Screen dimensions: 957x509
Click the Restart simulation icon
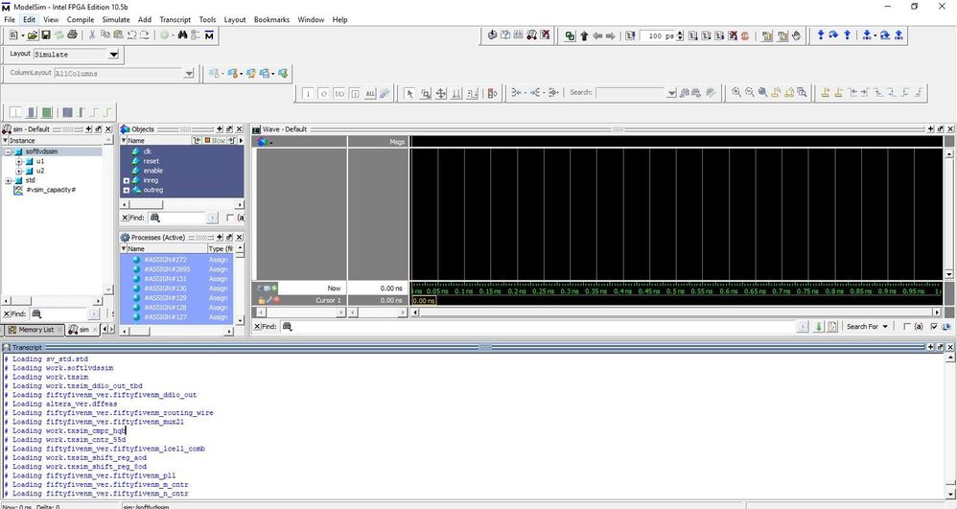[x=630, y=35]
